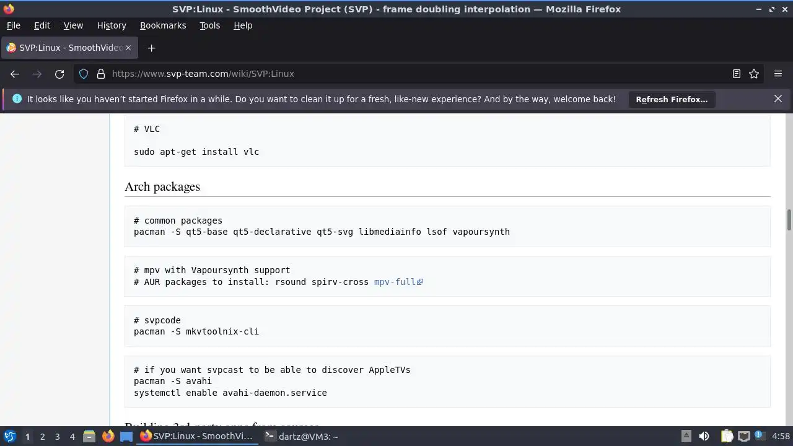Toggle Reader View for this page
The width and height of the screenshot is (793, 446).
tap(737, 74)
